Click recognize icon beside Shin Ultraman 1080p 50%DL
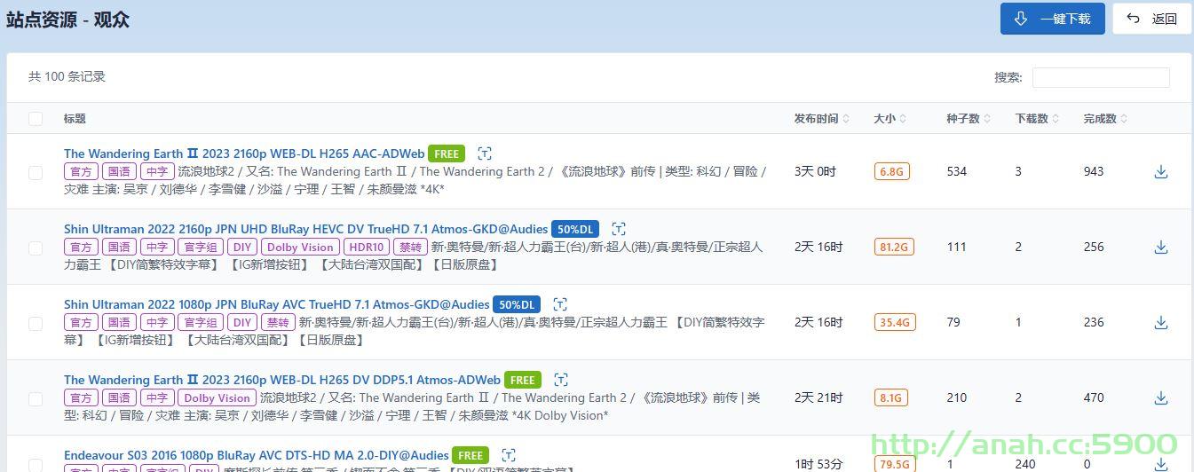The width and height of the screenshot is (1194, 472). (560, 304)
